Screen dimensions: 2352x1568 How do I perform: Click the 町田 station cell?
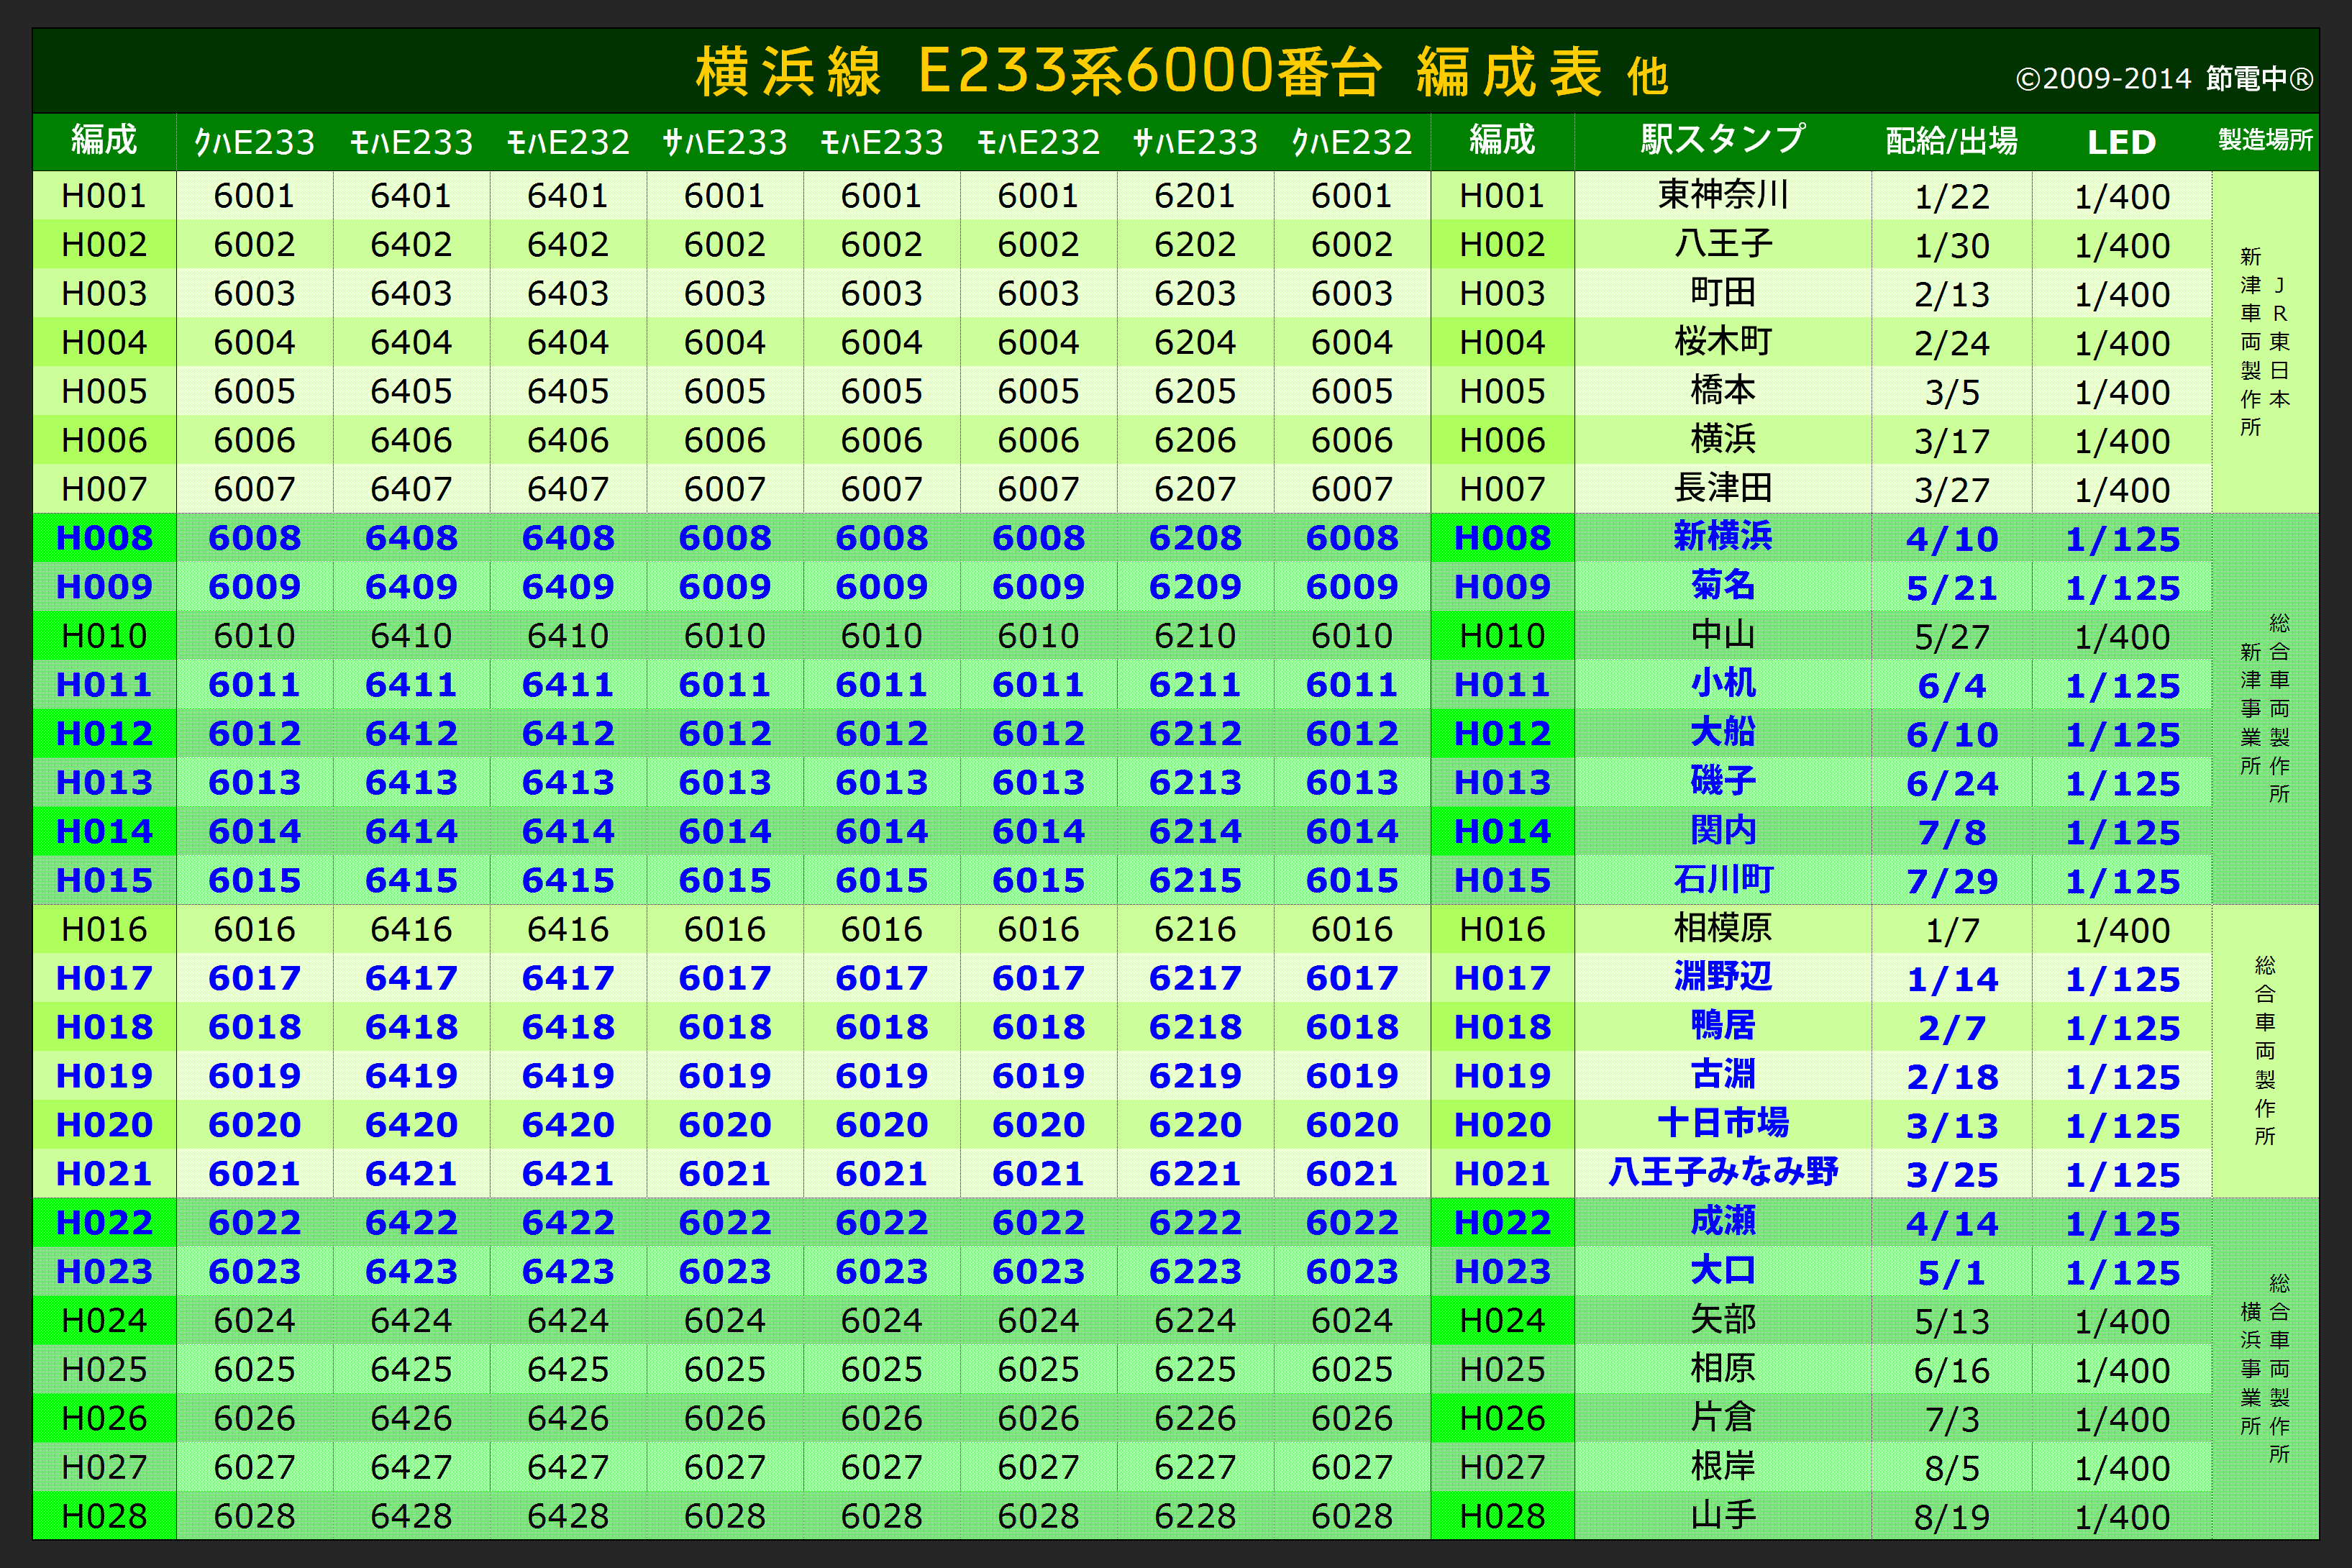[x=1722, y=292]
